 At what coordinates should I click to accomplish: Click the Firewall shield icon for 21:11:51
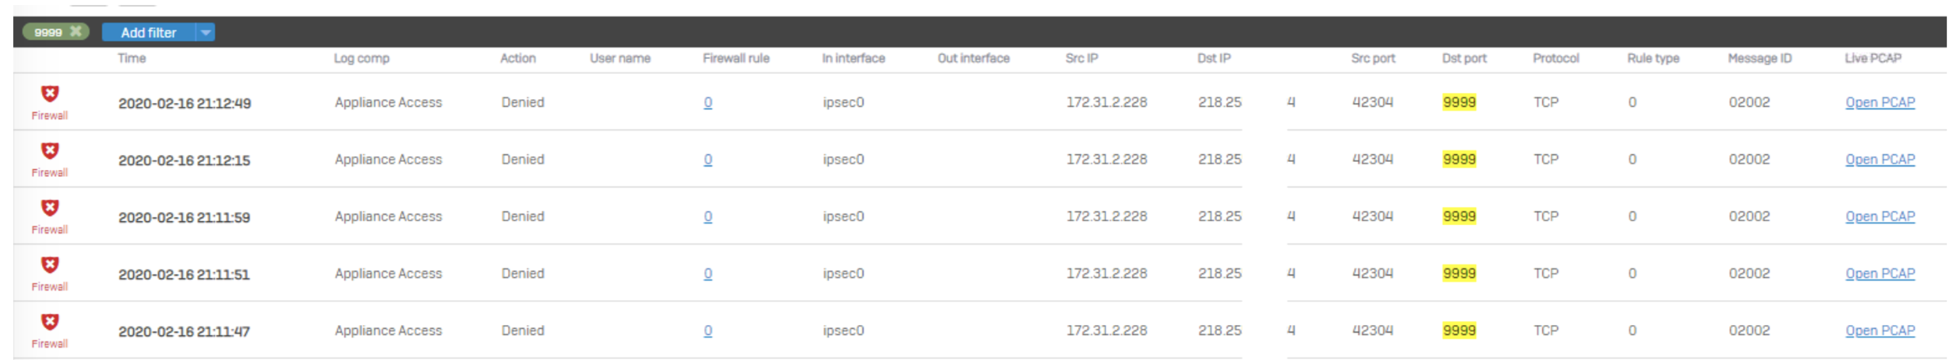pyautogui.click(x=49, y=264)
